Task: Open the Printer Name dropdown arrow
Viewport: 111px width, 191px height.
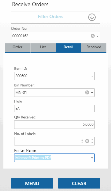Action: point(92,158)
